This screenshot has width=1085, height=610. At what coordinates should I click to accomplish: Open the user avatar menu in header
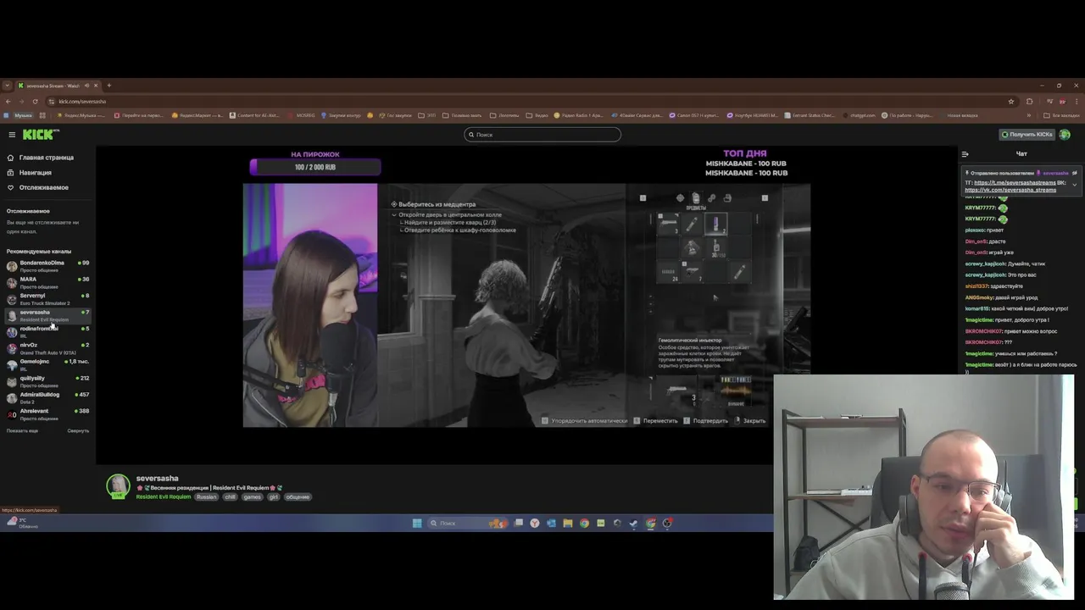click(x=1065, y=135)
